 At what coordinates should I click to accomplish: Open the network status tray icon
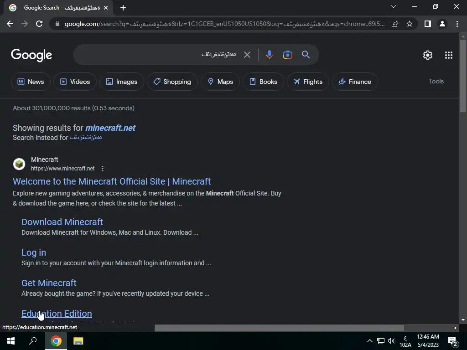[x=381, y=341]
